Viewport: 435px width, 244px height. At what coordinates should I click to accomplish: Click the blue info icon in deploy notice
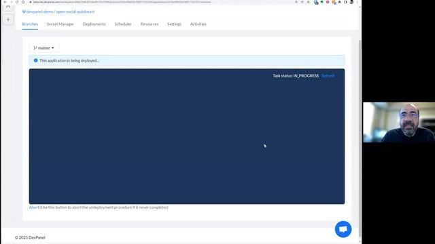point(35,60)
